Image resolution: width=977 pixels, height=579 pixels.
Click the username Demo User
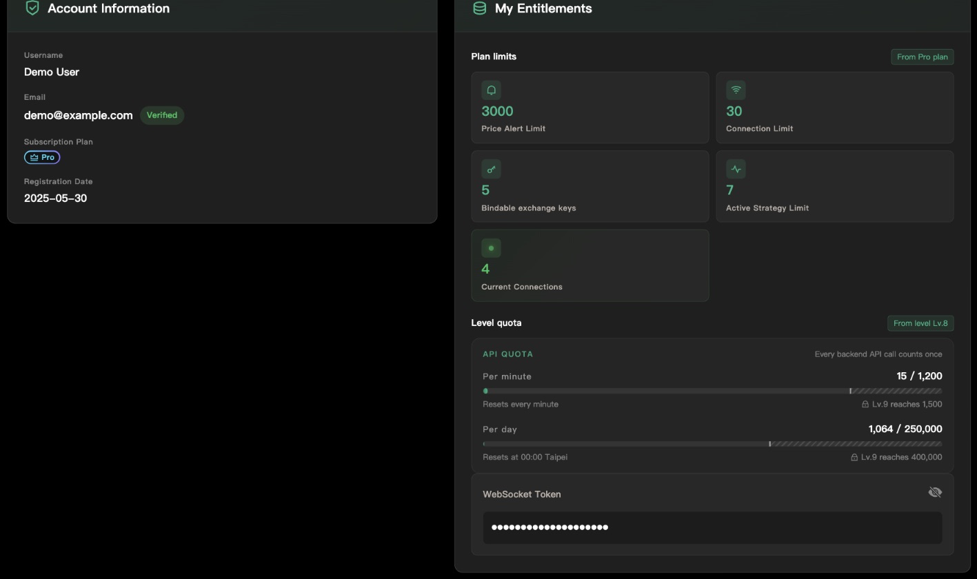[x=52, y=72]
